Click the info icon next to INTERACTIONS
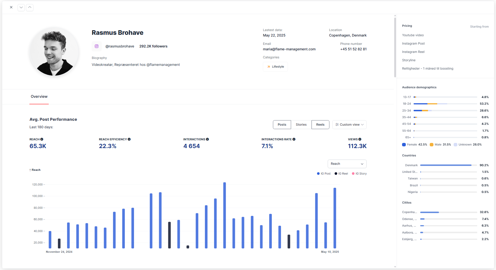Screen dimensions: 496x270 click(x=207, y=139)
